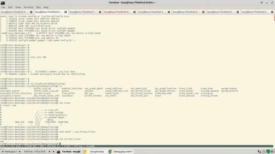Click the terminal icon in title bar
This screenshot has height=154, width=275.
coord(3,3)
